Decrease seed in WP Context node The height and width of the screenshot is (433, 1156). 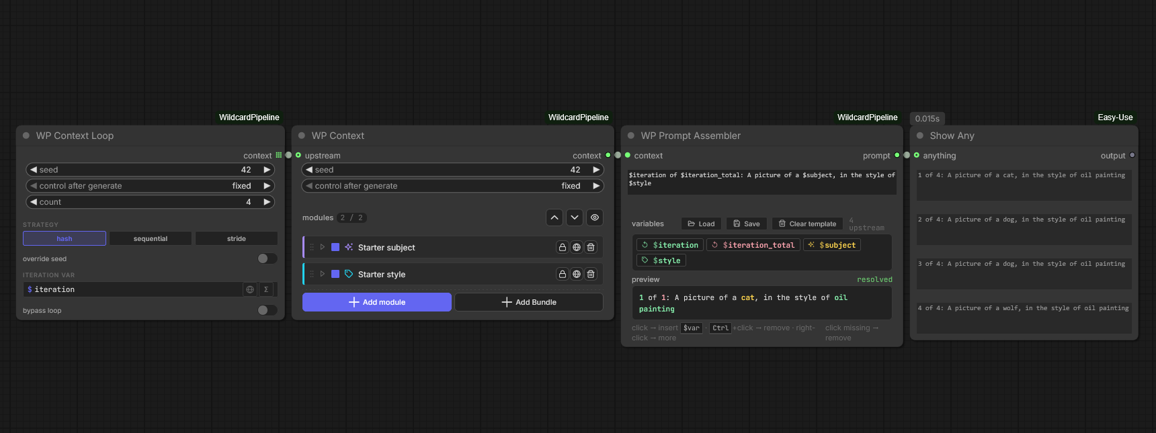pos(309,170)
